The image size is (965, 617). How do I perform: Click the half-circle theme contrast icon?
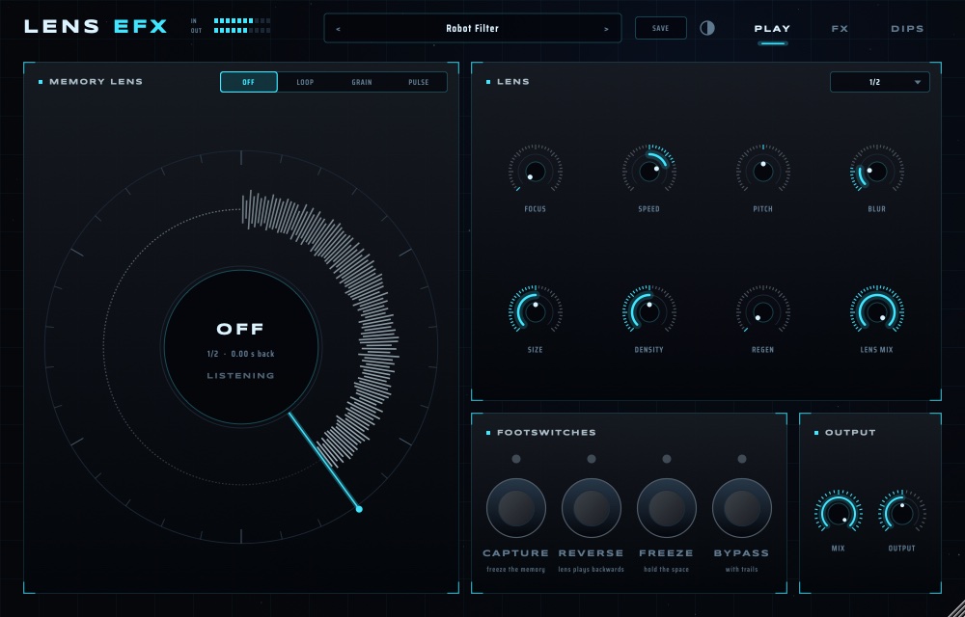(707, 28)
